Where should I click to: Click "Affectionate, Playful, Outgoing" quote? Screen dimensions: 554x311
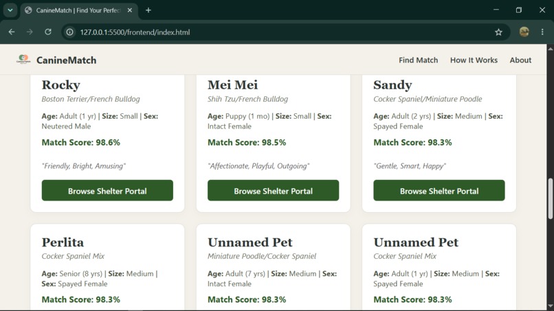(x=258, y=166)
